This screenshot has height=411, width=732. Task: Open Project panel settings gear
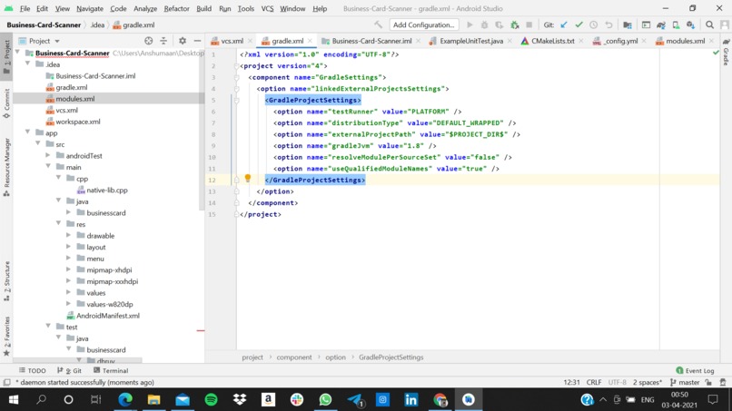click(x=183, y=41)
